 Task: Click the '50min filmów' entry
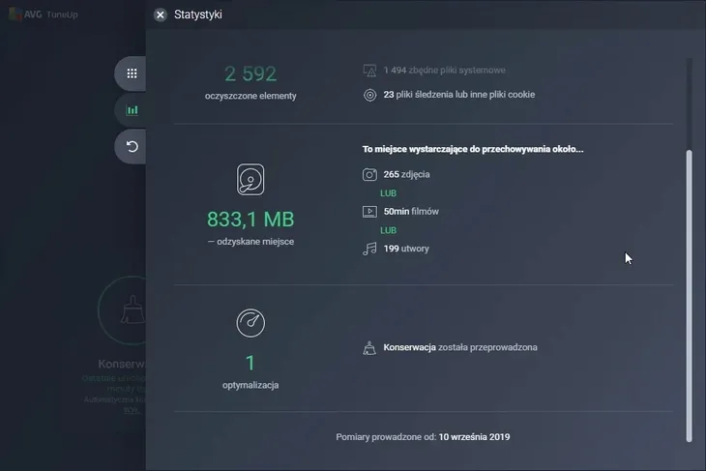tap(411, 211)
